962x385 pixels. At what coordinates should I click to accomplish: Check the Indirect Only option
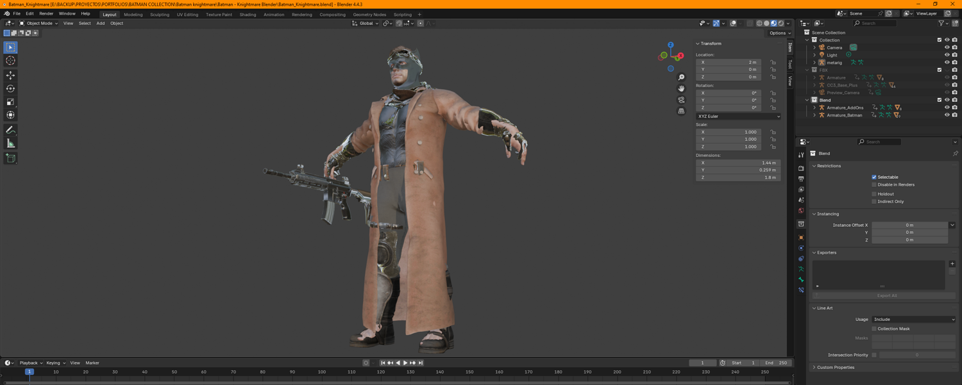pos(874,202)
